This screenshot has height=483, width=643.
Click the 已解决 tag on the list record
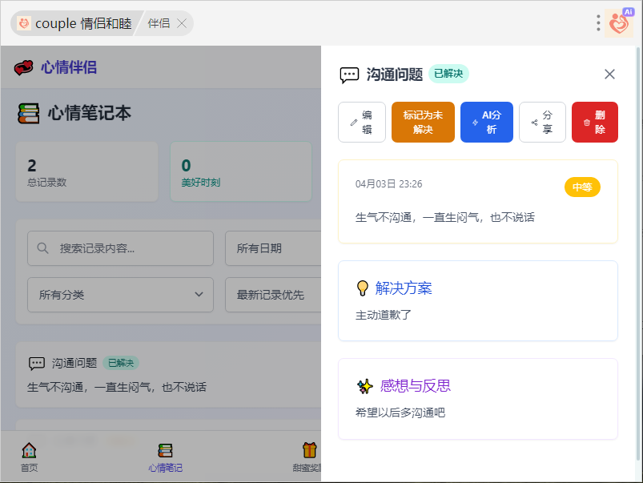[121, 363]
